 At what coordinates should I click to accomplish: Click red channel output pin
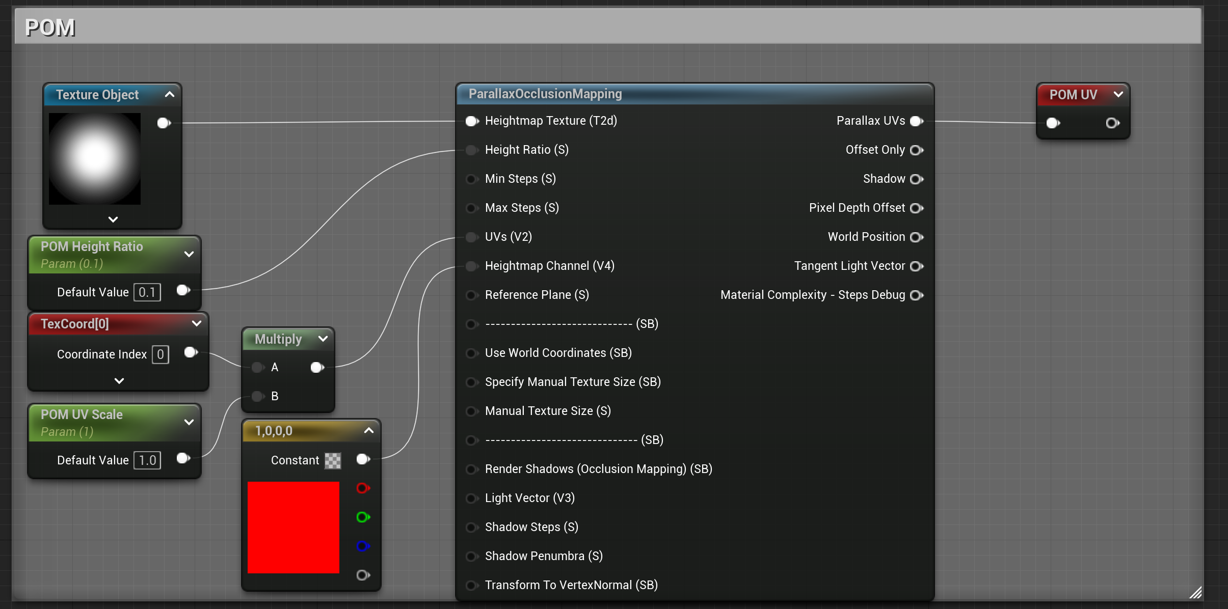[363, 488]
